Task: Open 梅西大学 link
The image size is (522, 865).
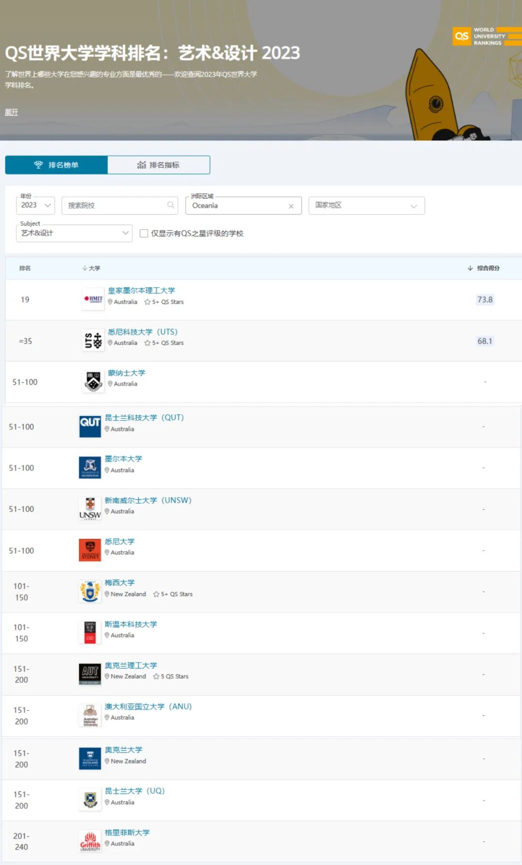Action: [x=120, y=583]
